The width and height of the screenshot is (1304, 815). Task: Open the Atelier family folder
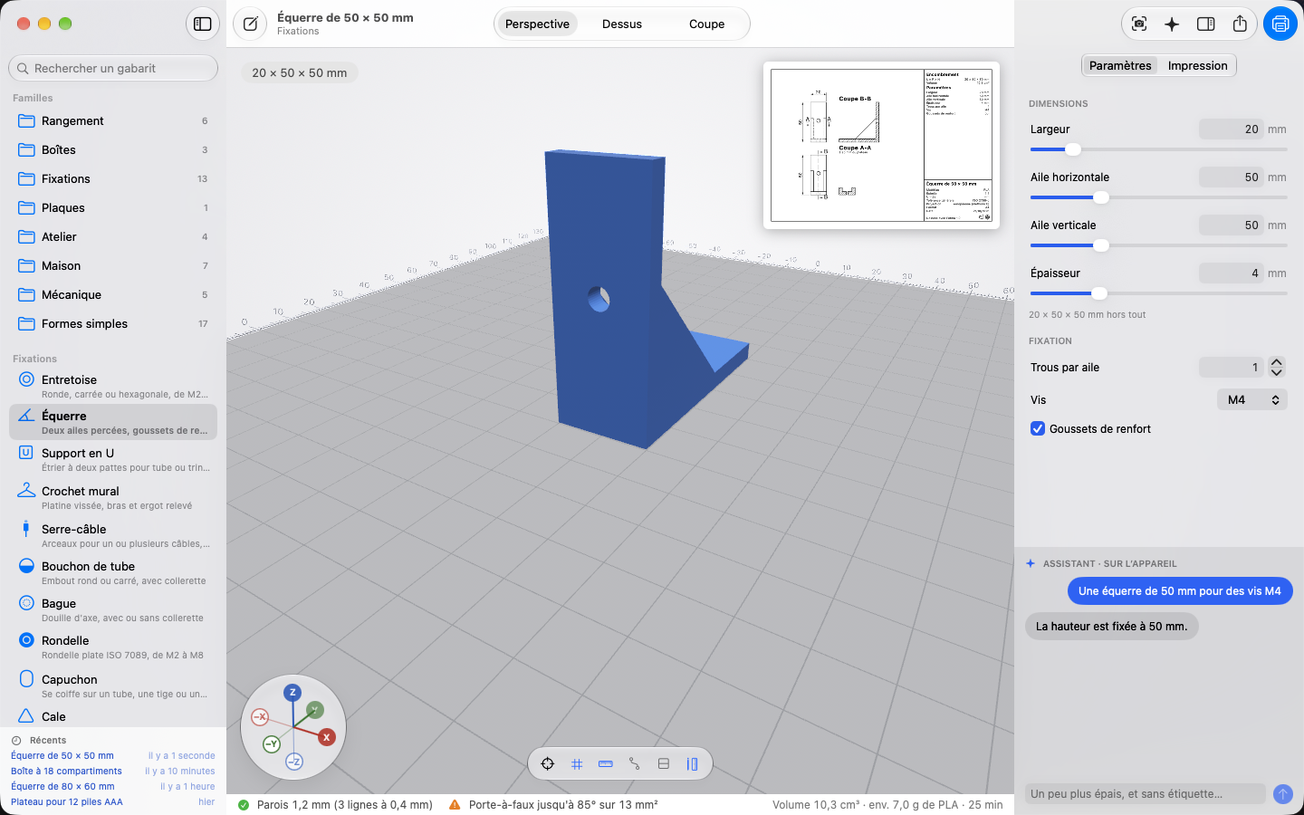pos(113,236)
